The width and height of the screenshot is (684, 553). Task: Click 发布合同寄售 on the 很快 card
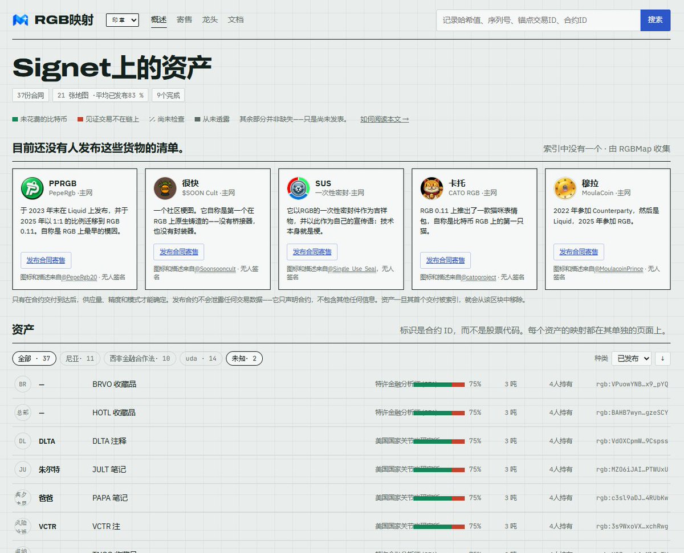179,252
